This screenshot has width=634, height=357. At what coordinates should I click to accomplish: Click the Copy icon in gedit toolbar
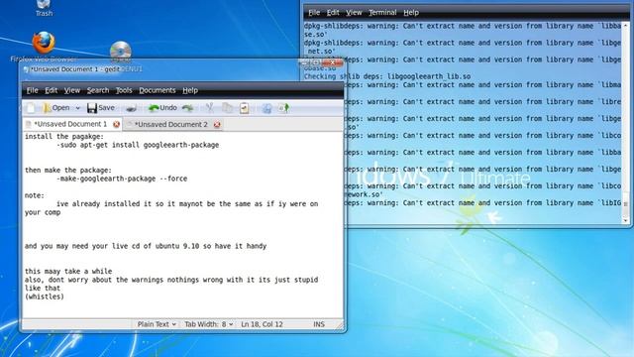coord(228,108)
